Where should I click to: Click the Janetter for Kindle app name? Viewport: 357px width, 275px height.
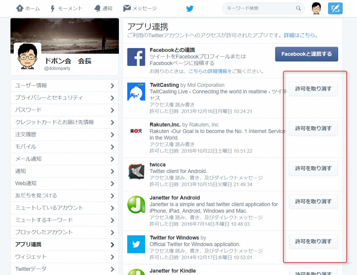173,271
